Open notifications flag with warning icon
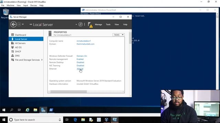 [90, 25]
